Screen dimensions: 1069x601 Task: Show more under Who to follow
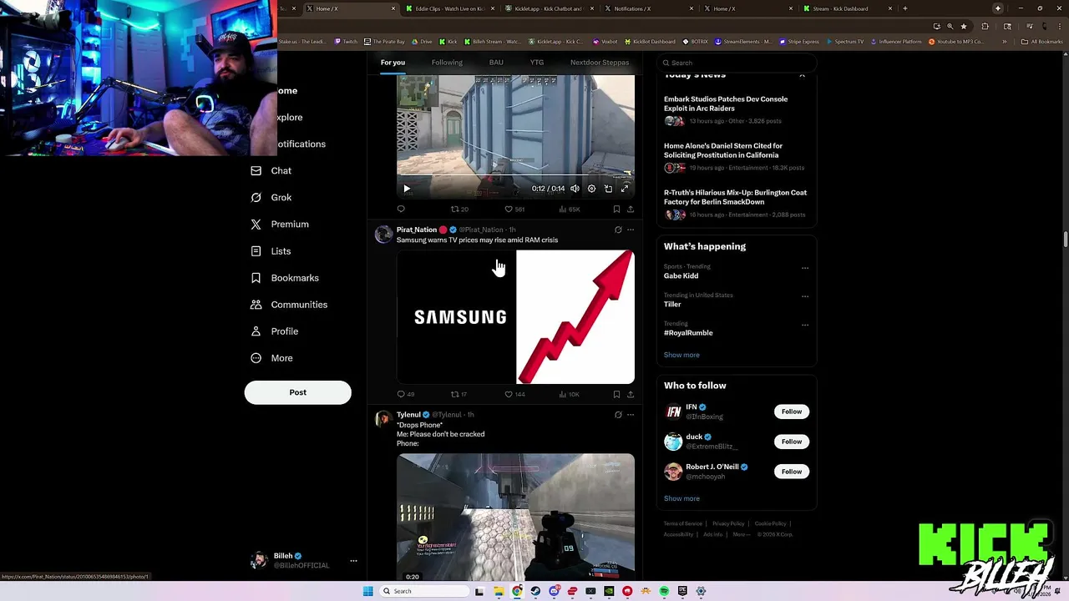click(x=681, y=498)
